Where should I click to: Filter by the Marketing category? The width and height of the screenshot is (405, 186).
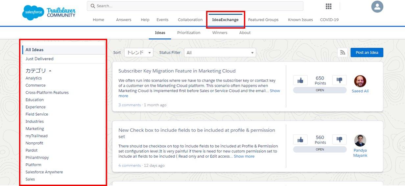[x=35, y=129]
